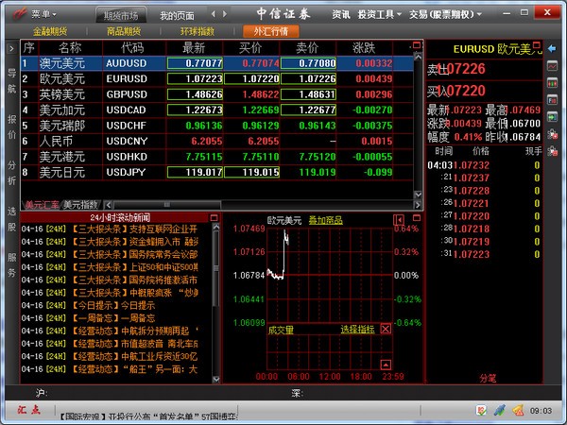Click the CITIC Securities logo icon
This screenshot has height=425, width=567.
pos(20,14)
